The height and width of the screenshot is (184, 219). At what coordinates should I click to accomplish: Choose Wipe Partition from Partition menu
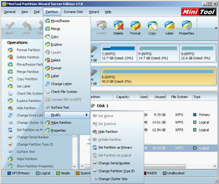pos(67,123)
